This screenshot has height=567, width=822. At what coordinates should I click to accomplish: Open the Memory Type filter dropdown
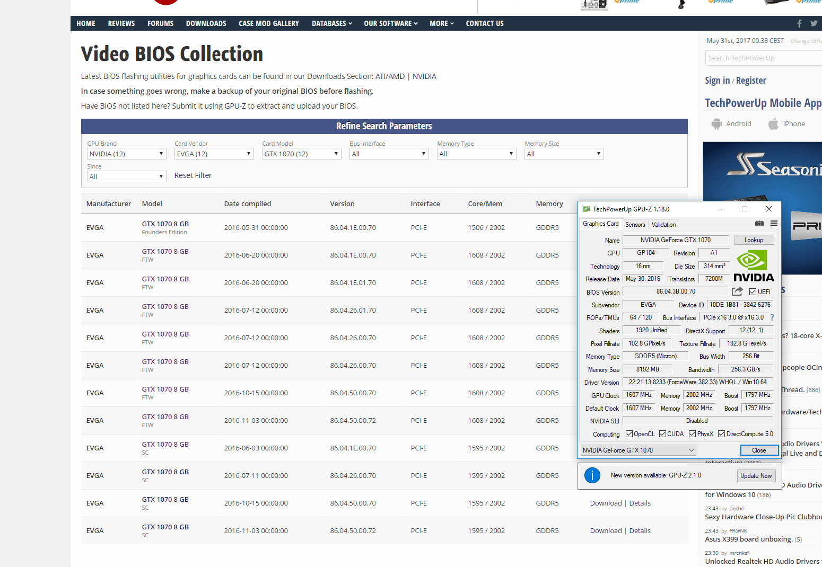pos(477,154)
